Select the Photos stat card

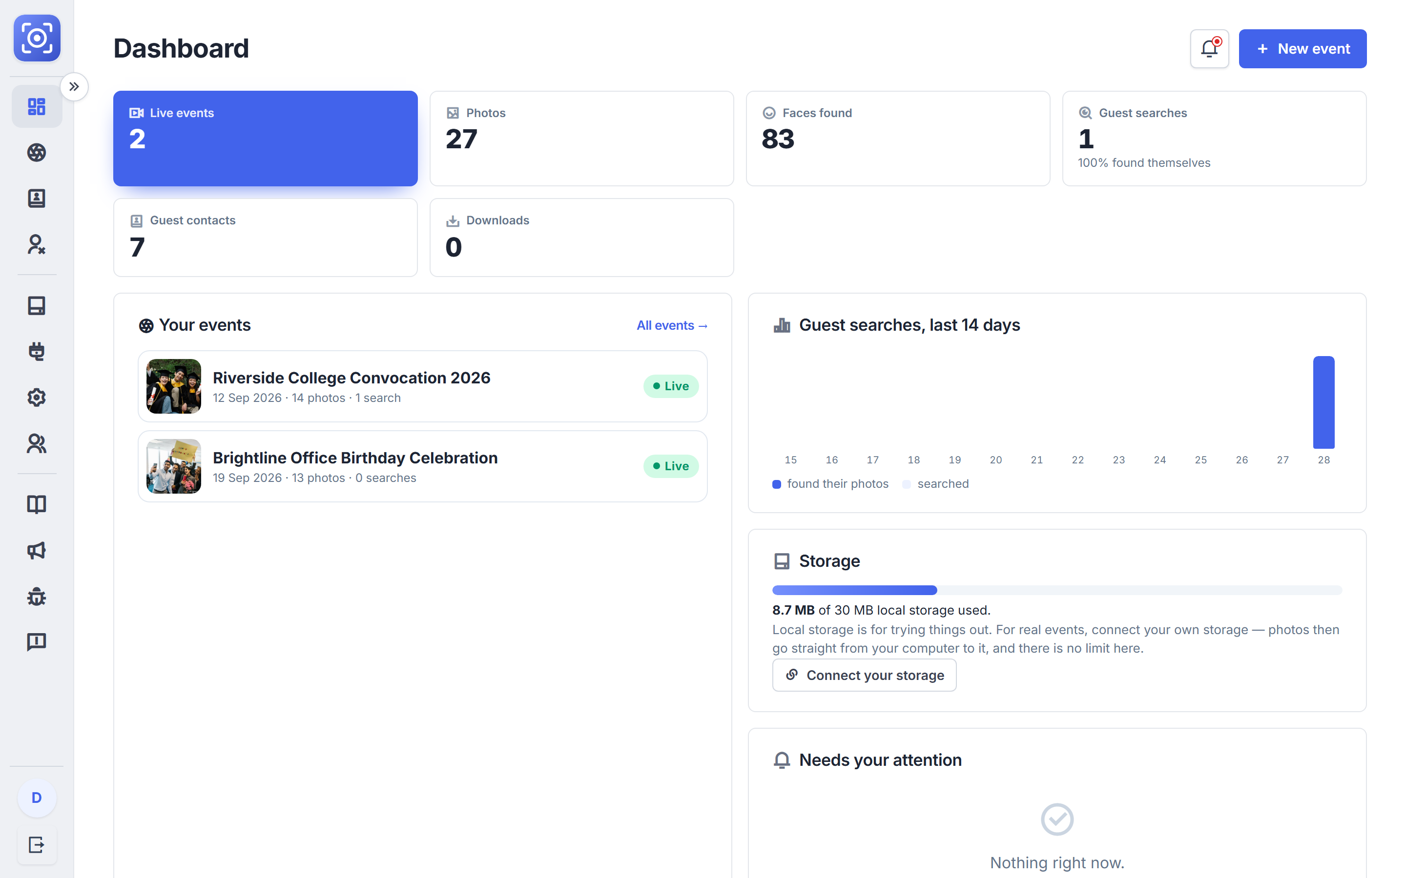click(x=581, y=138)
